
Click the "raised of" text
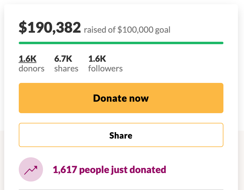(100, 30)
